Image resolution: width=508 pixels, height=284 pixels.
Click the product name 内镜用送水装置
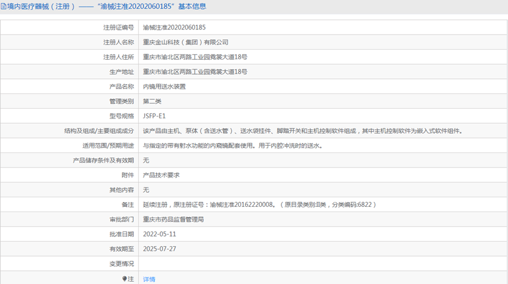coord(164,87)
